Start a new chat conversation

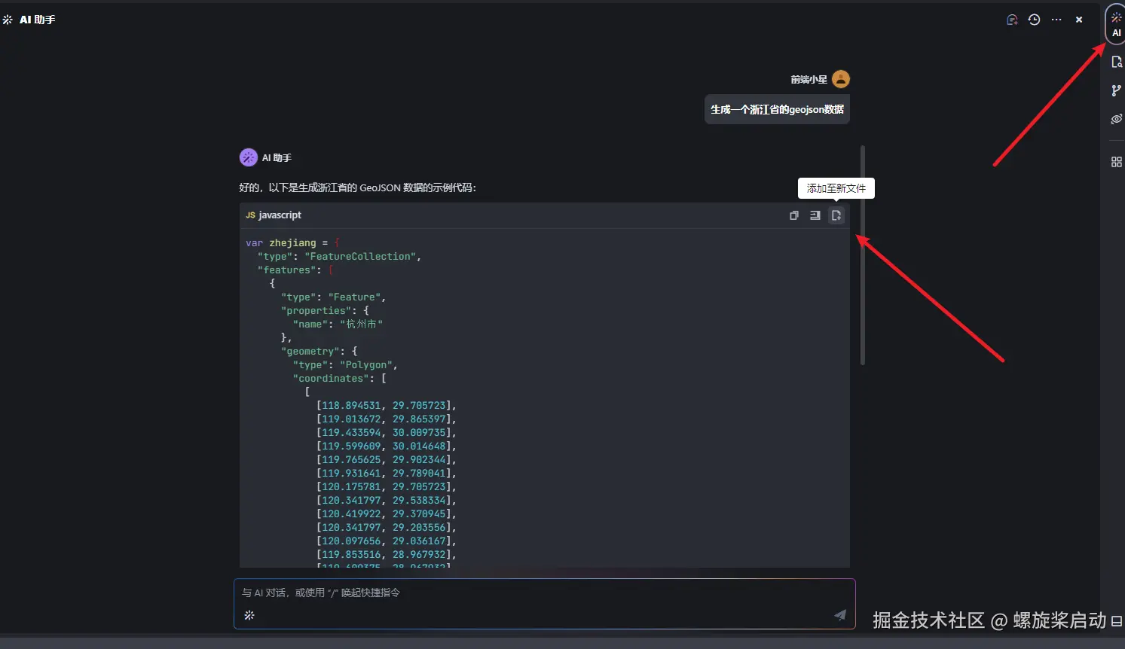point(1012,20)
